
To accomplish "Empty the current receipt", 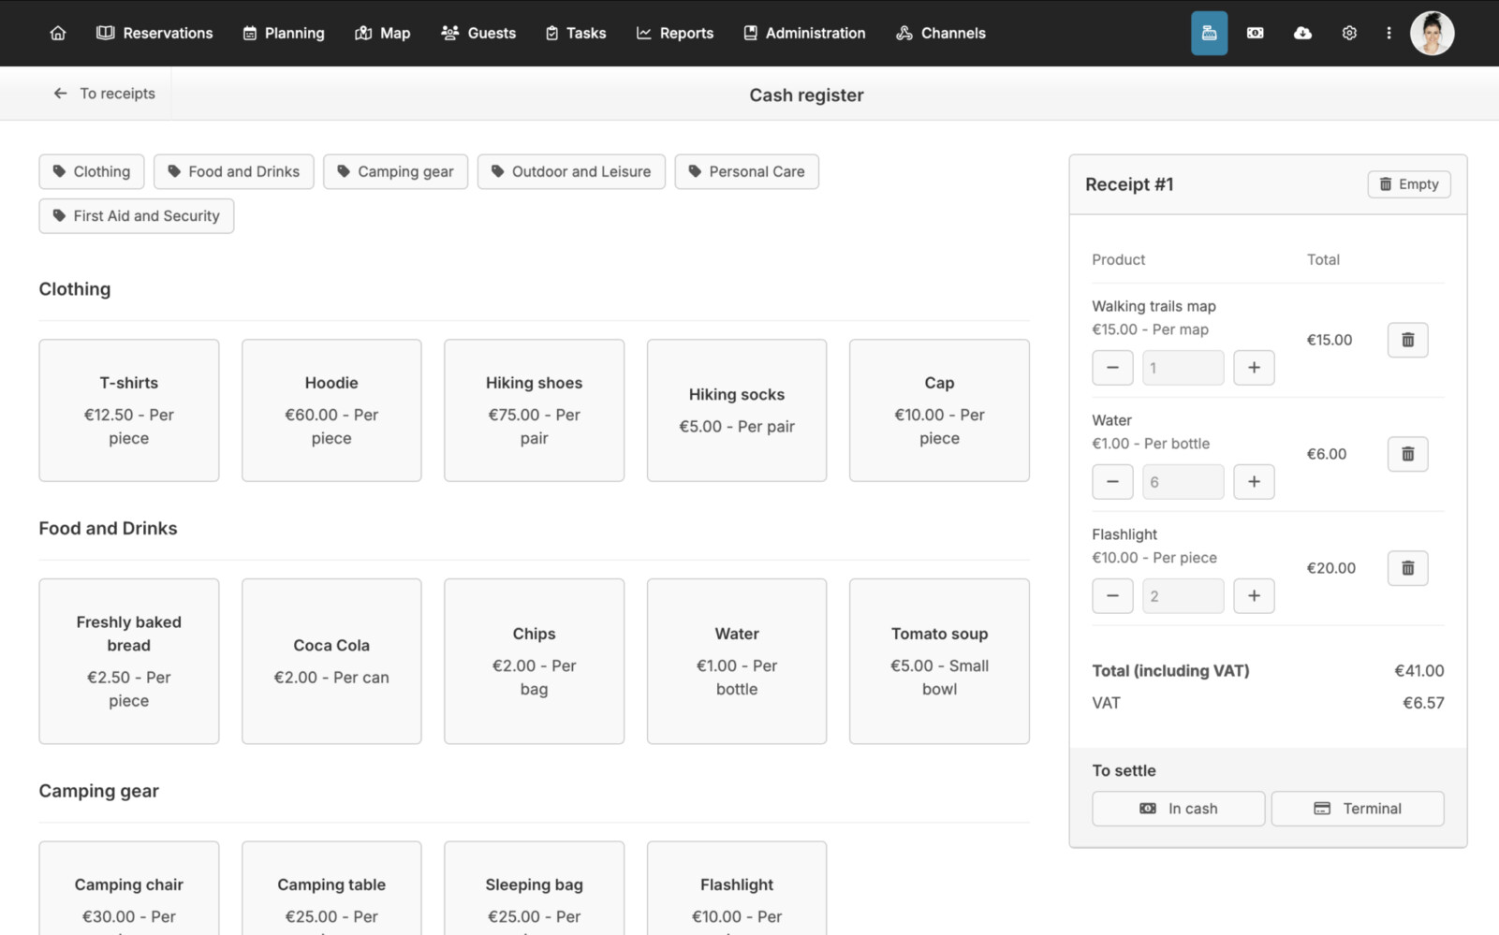I will pos(1408,184).
